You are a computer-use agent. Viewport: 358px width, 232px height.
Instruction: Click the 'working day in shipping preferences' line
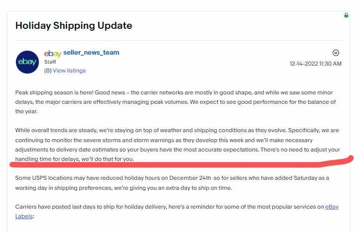click(123, 188)
